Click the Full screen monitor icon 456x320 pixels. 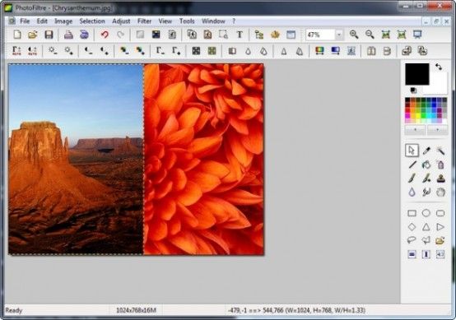(x=417, y=35)
